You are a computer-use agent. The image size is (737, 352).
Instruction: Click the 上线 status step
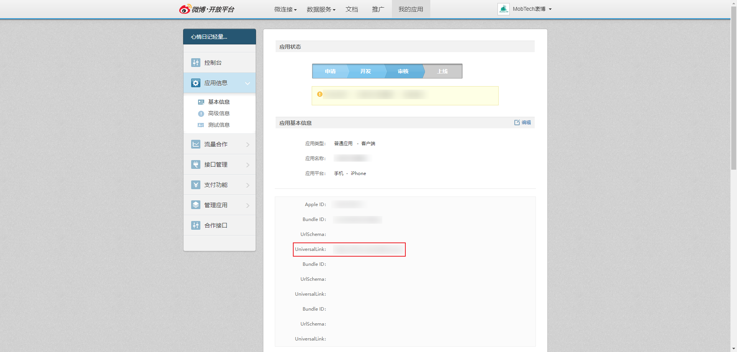coord(443,71)
